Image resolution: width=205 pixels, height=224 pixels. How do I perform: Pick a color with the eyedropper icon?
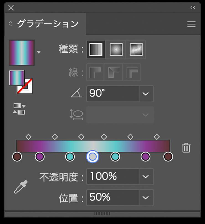pos(21,187)
